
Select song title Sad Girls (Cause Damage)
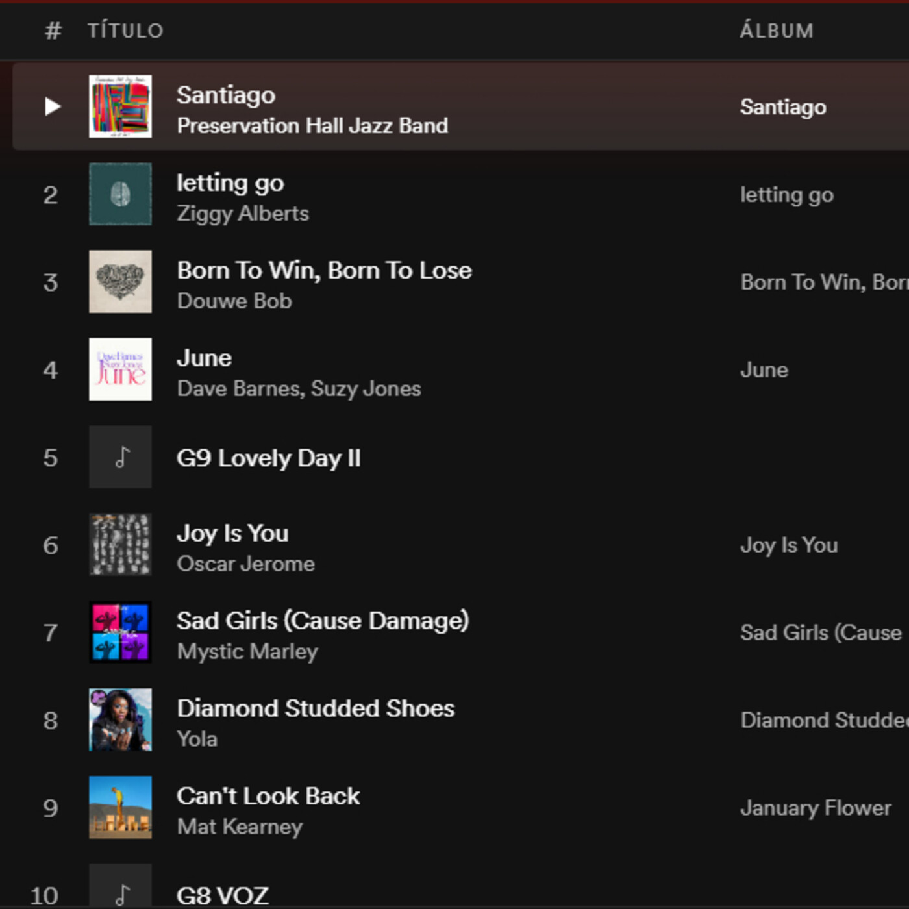[323, 621]
